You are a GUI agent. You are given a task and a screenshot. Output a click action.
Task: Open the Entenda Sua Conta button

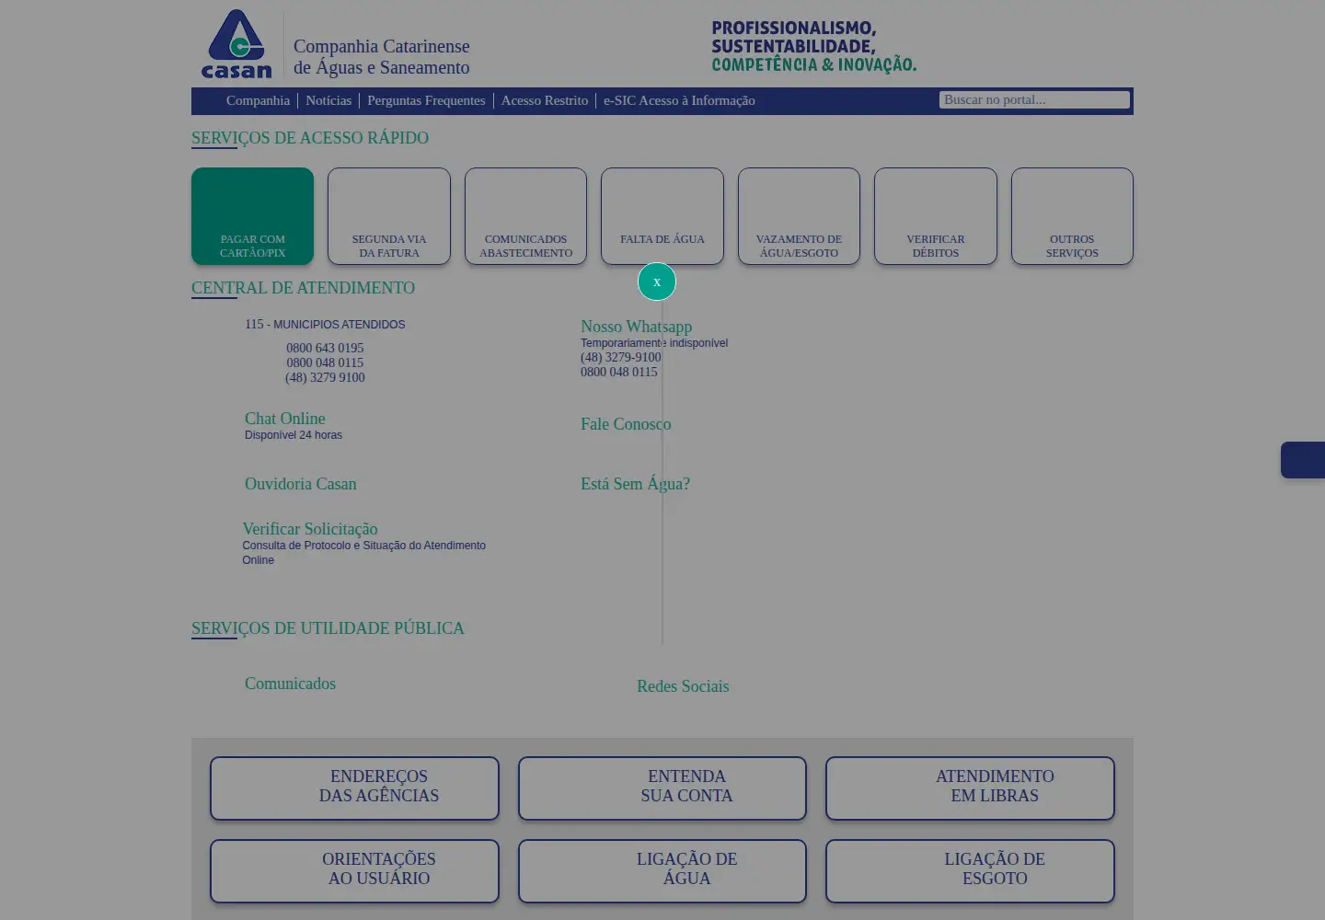pyautogui.click(x=662, y=788)
